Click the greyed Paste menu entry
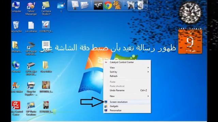This screenshot has height=122, width=218. point(127,82)
